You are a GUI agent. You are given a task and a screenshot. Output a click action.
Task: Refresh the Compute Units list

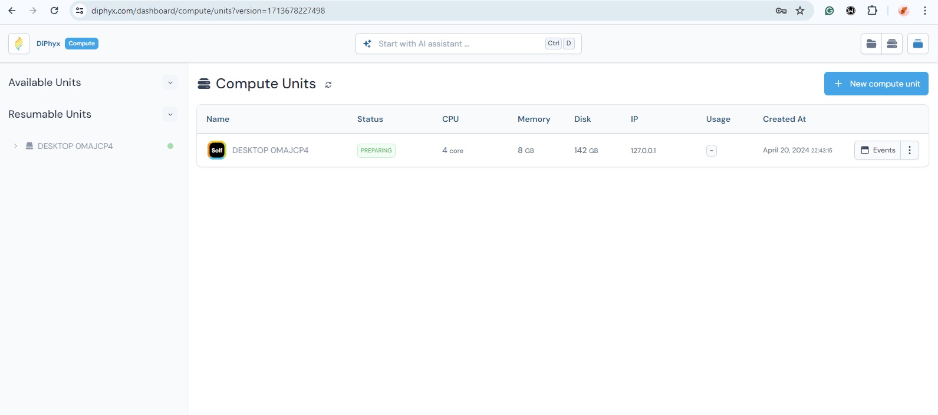click(x=328, y=85)
